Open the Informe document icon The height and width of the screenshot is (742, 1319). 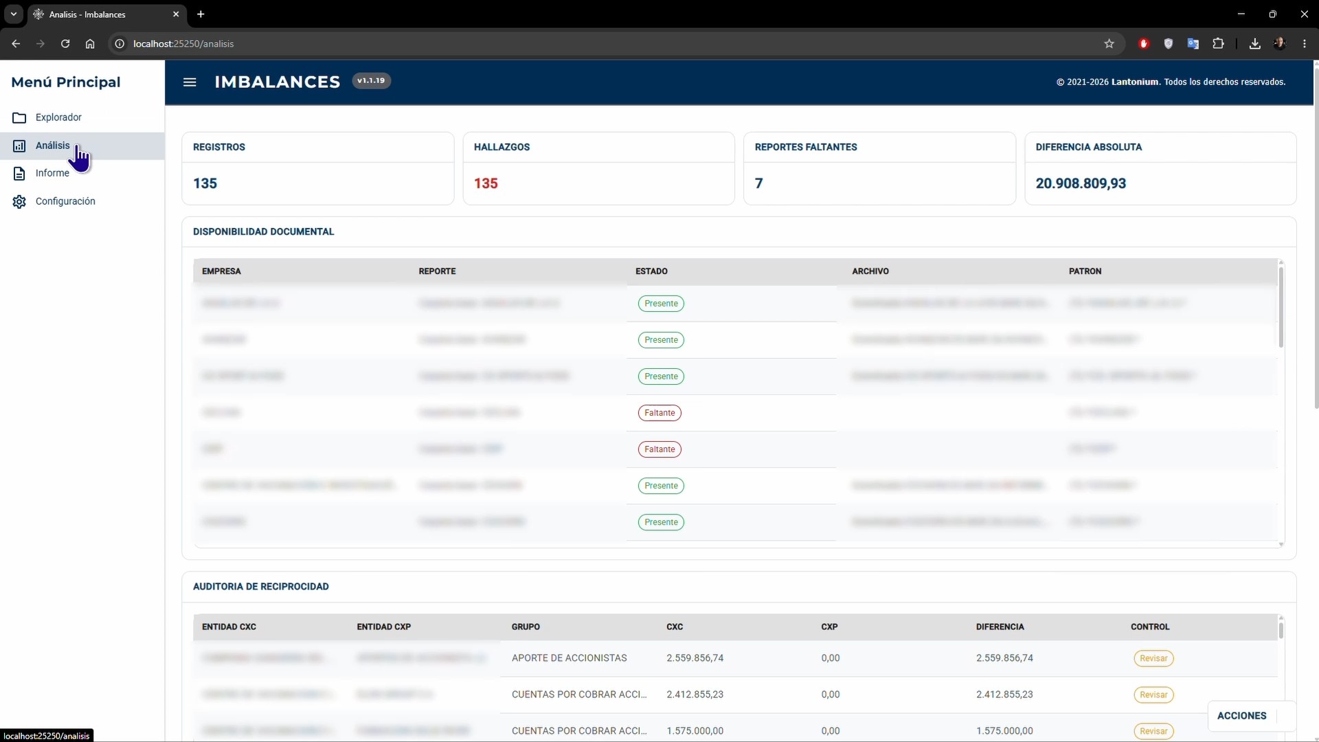coord(19,173)
